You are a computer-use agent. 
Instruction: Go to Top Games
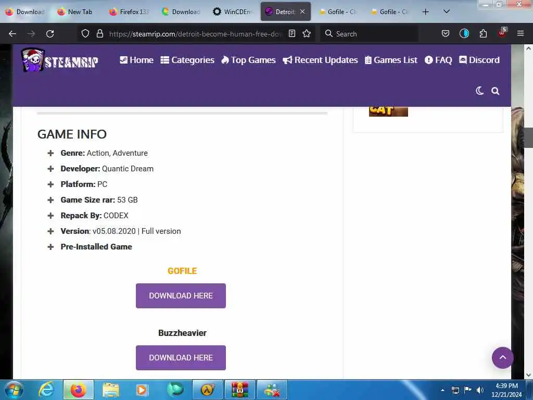pos(248,60)
